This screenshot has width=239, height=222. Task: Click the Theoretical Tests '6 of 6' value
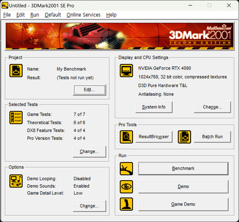click(x=79, y=122)
